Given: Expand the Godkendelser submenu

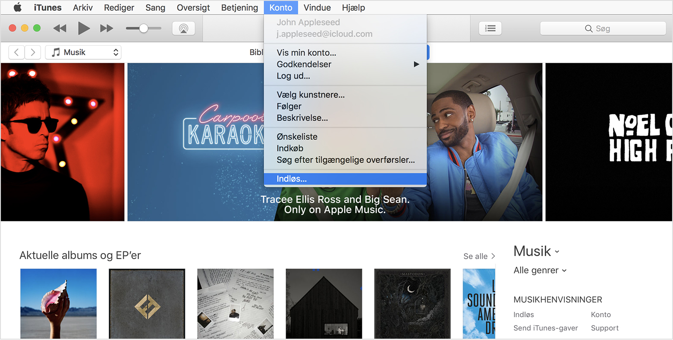Looking at the screenshot, I should click(345, 64).
